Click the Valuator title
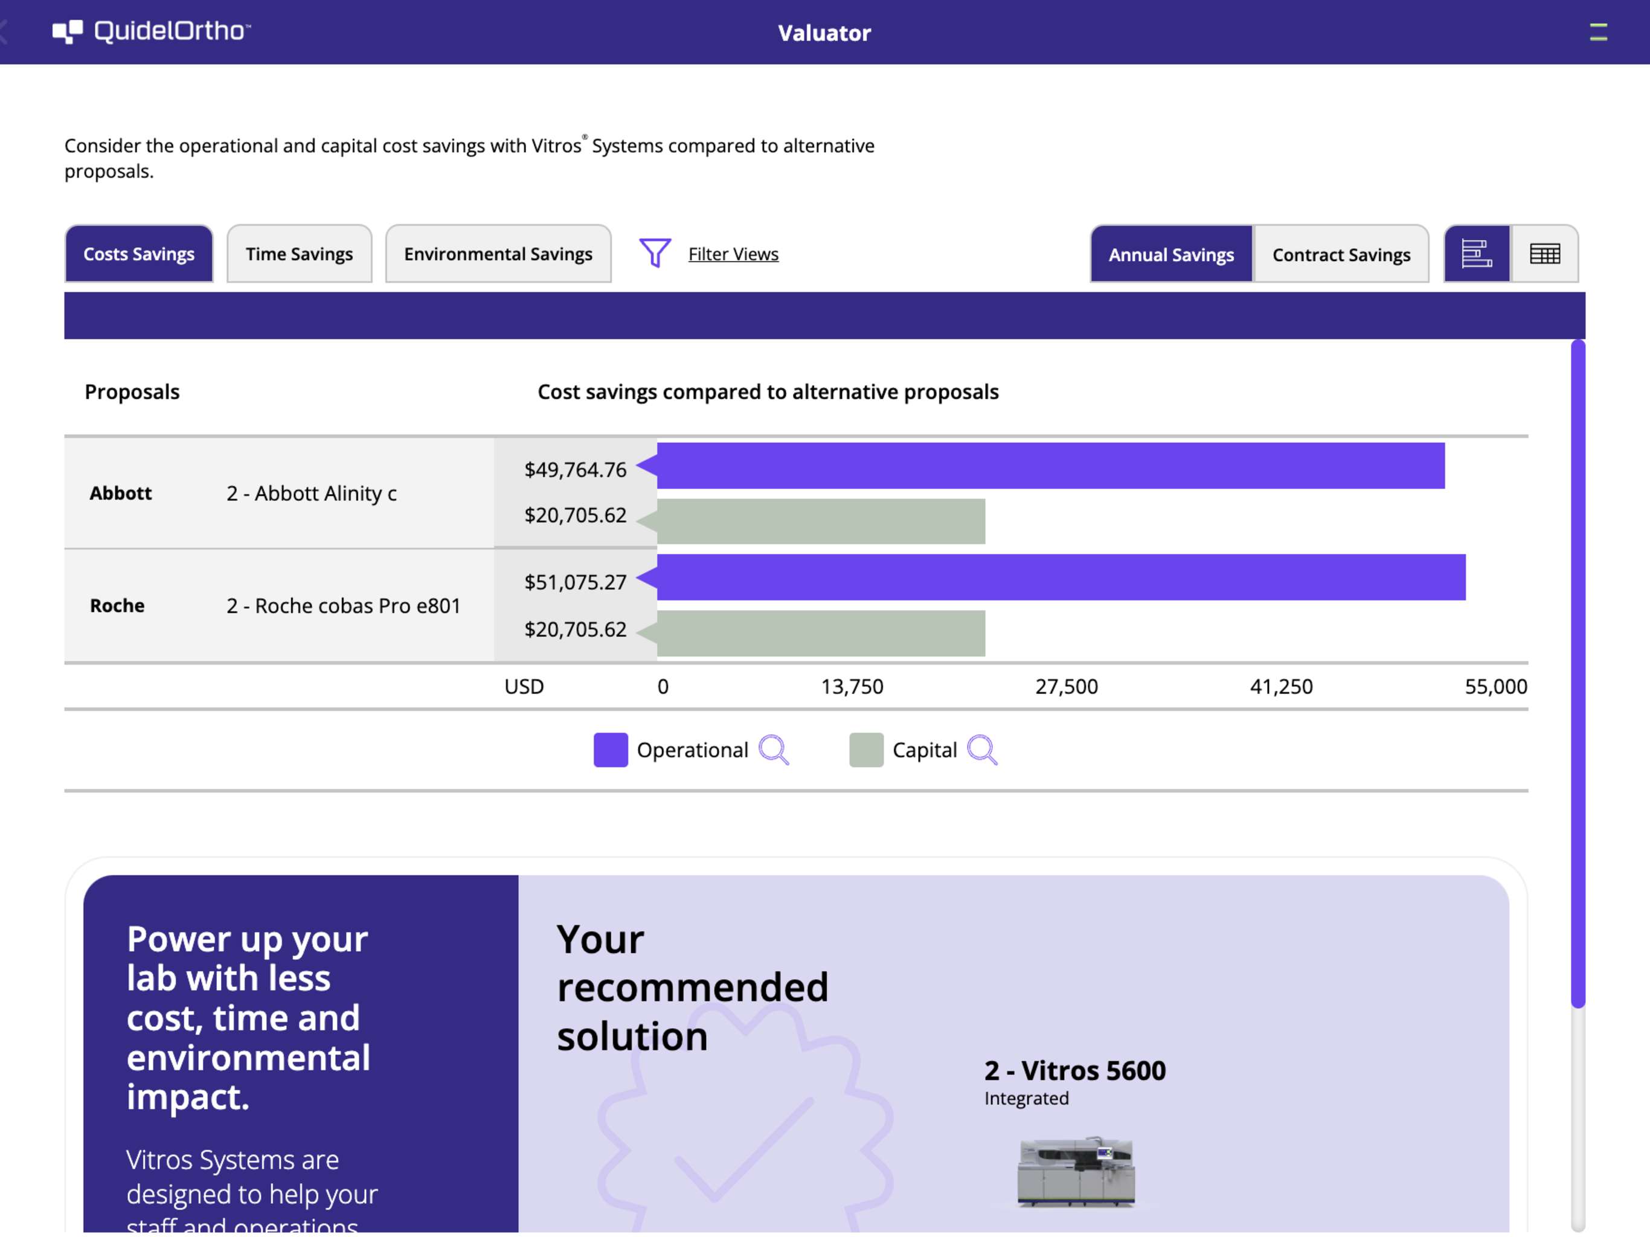1650x1237 pixels. 824,33
